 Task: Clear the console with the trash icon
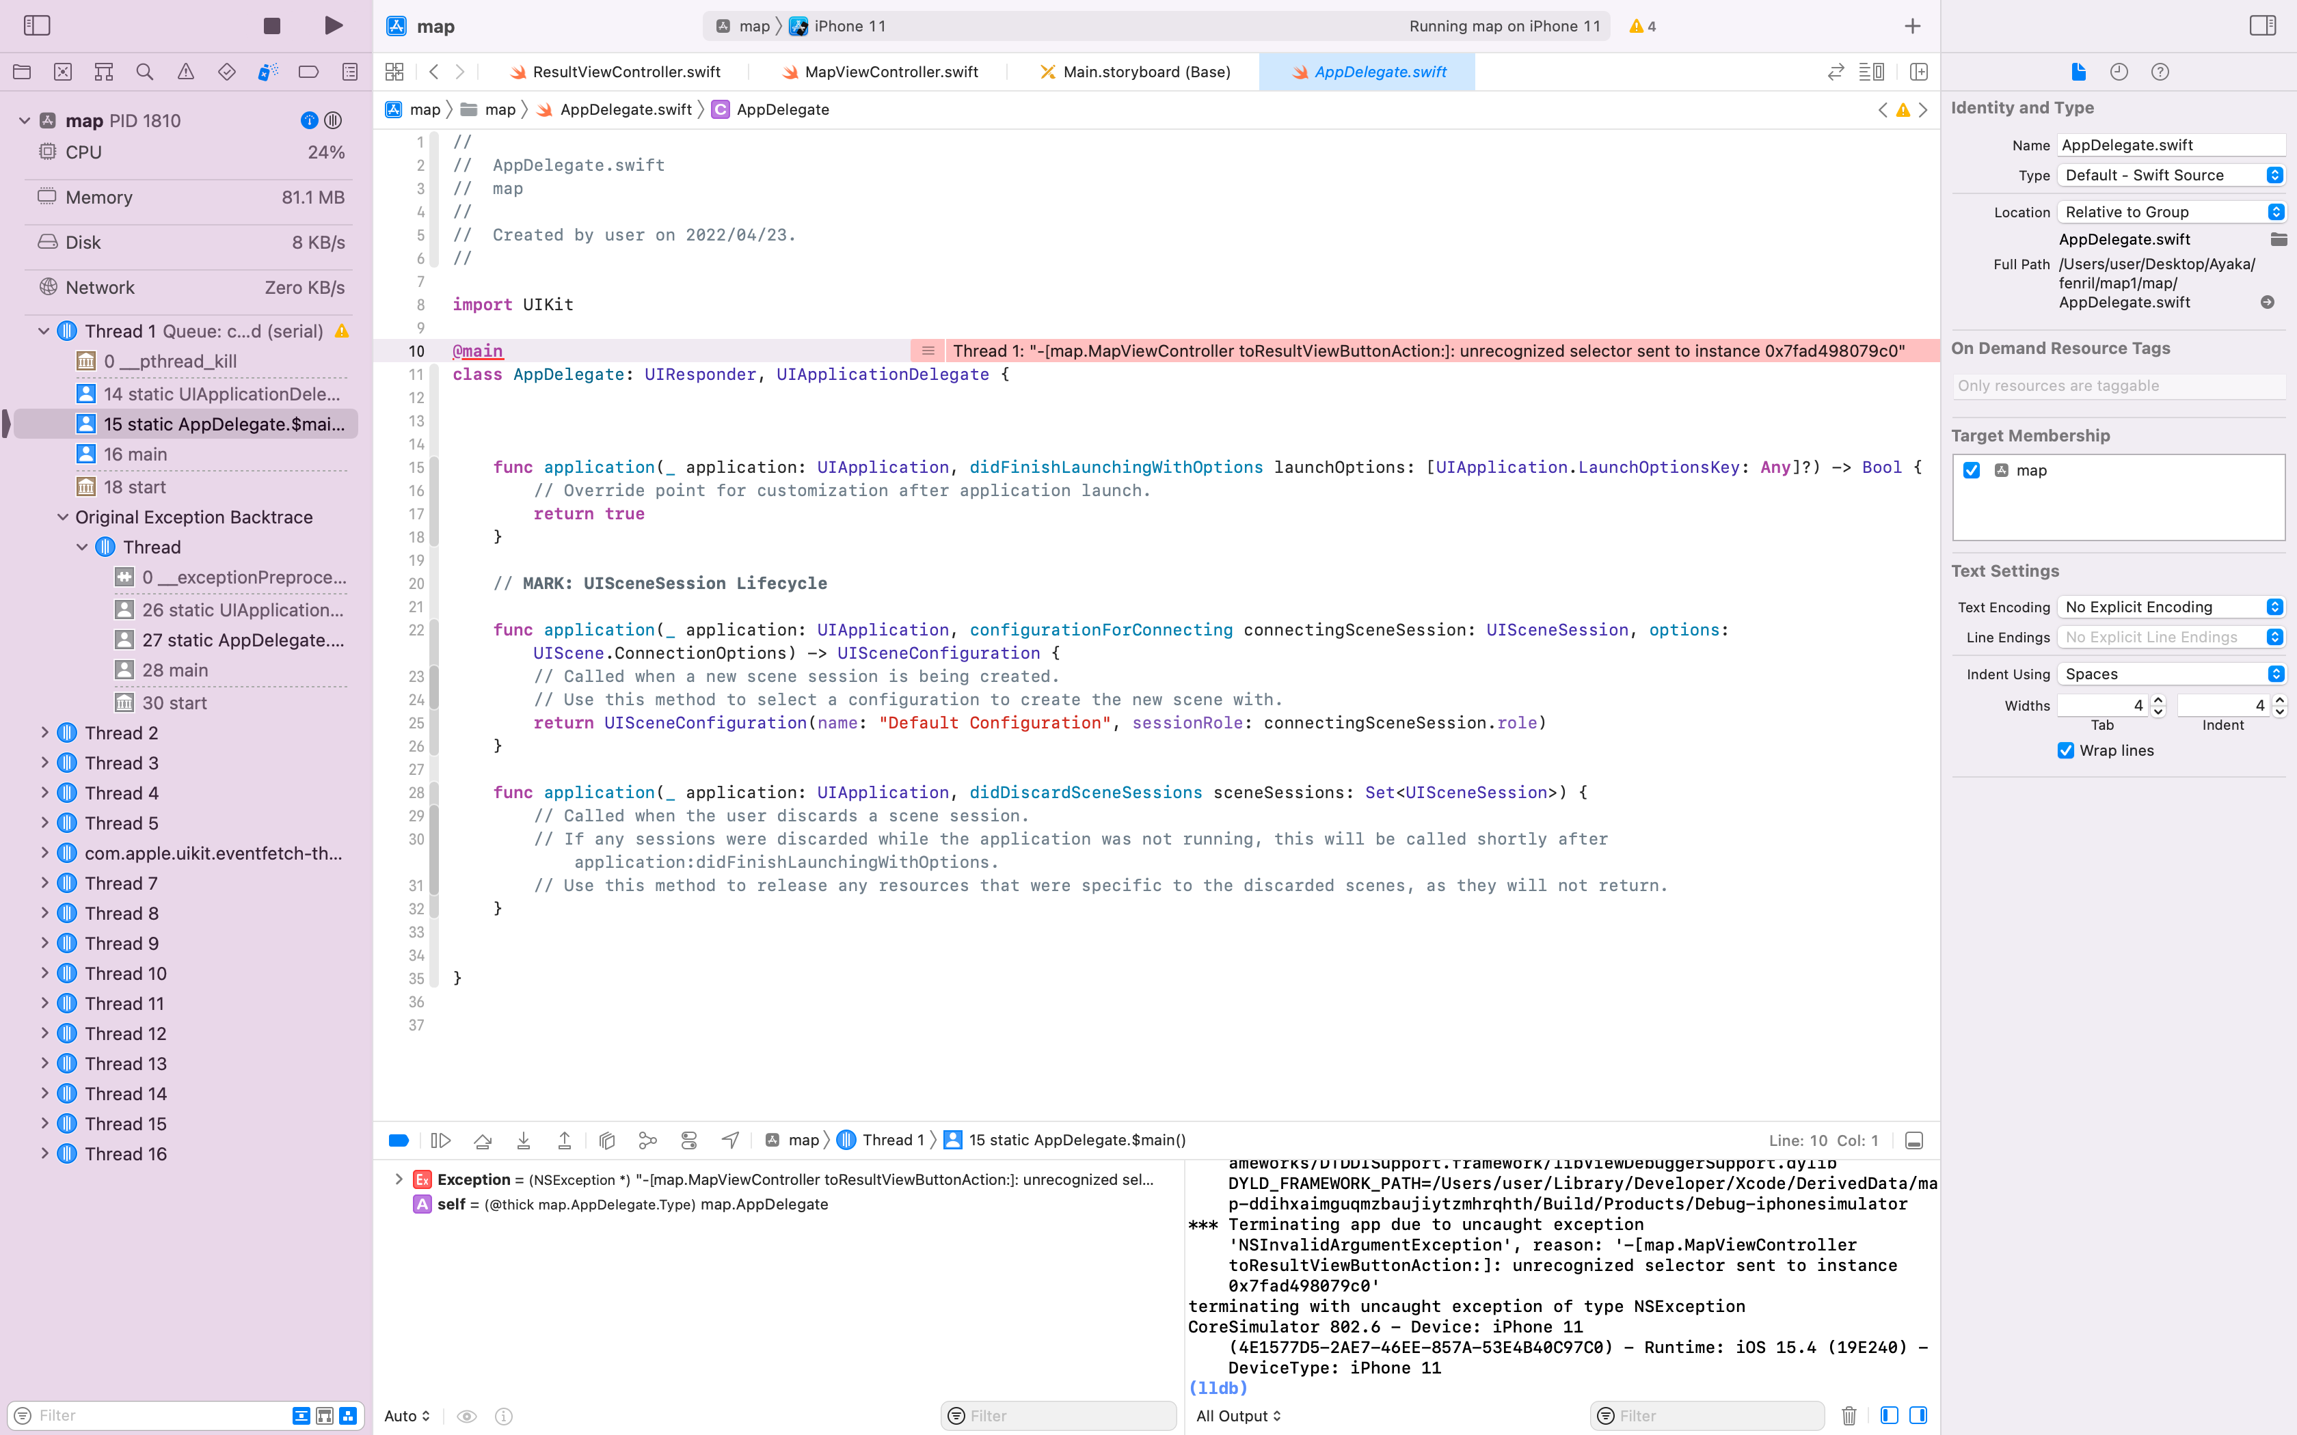(1849, 1415)
